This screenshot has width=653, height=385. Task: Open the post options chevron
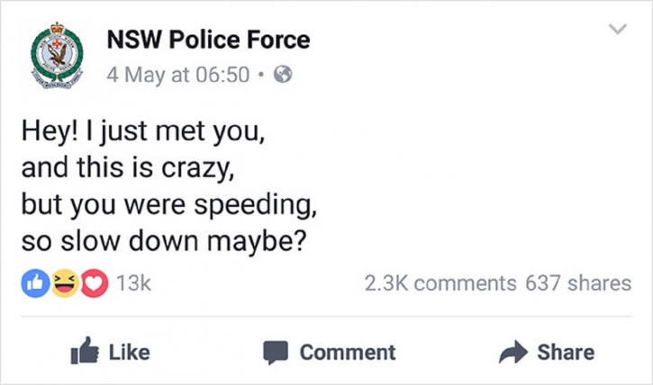pos(618,29)
